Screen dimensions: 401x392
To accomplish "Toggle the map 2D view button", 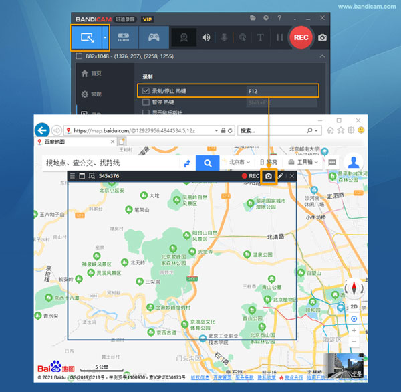I will point(354,307).
